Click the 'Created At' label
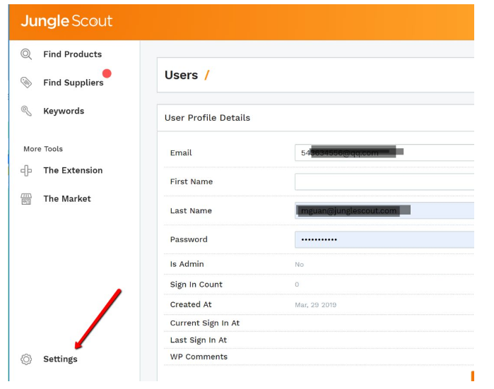 tap(191, 305)
